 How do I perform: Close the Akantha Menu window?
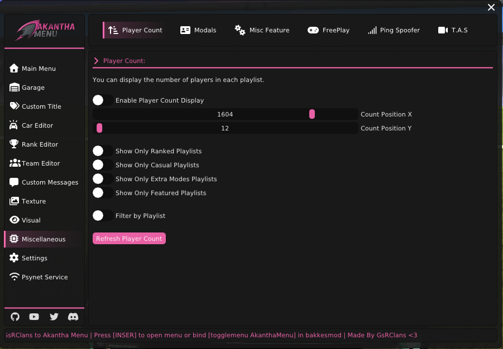(x=491, y=7)
